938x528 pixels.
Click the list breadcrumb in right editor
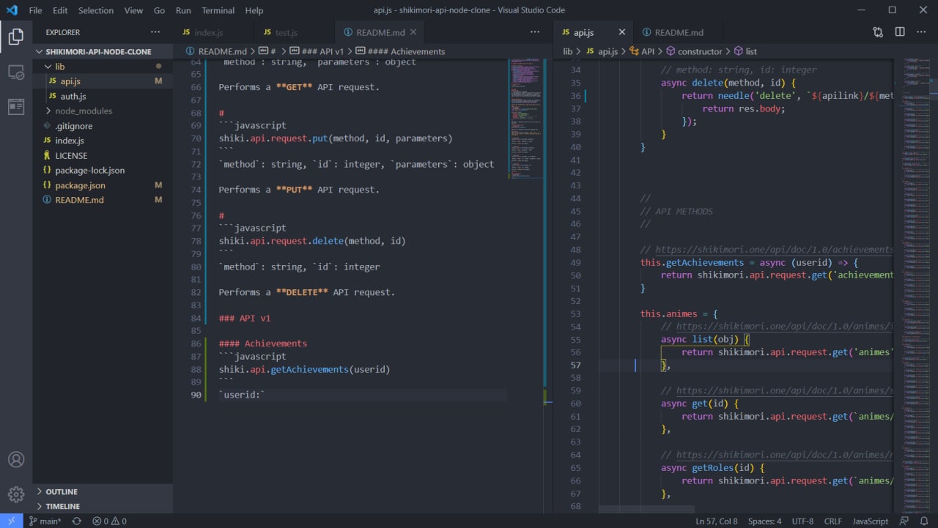745,51
